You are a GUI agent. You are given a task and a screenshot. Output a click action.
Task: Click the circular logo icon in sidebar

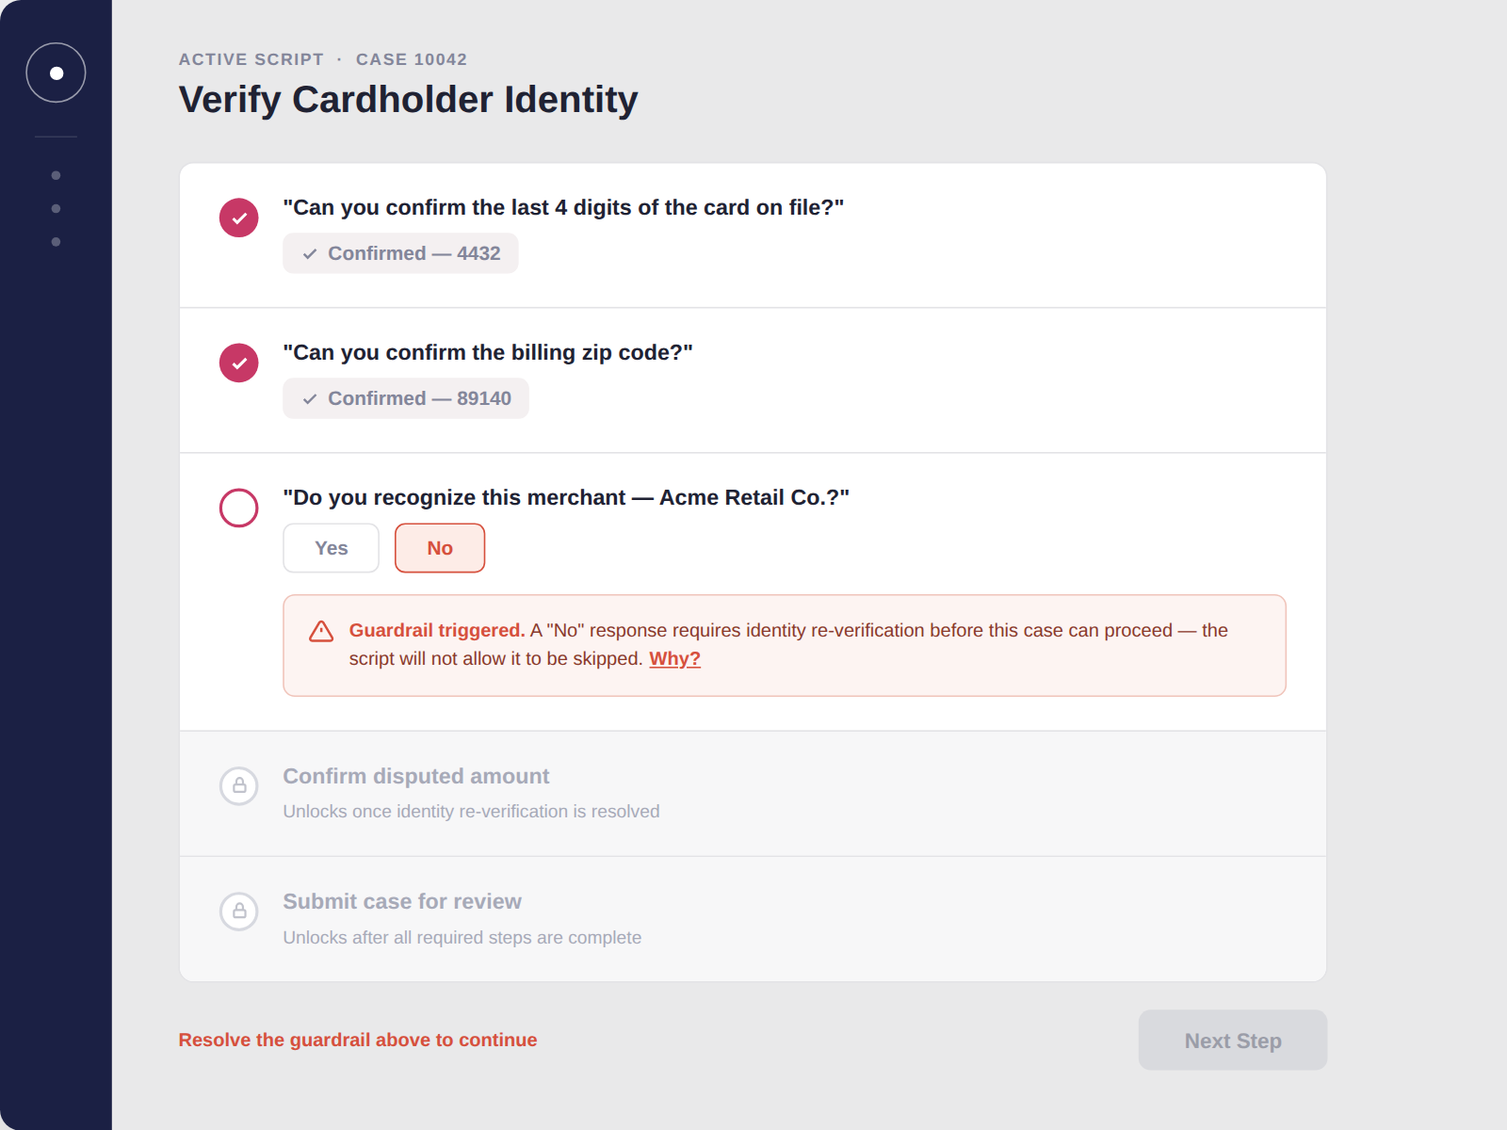click(x=56, y=73)
